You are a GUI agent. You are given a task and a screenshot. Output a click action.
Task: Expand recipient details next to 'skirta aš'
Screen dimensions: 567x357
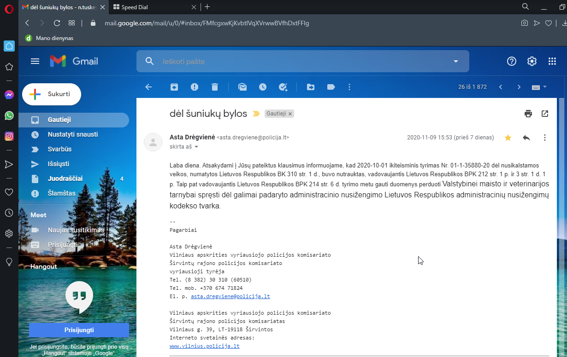tap(196, 147)
